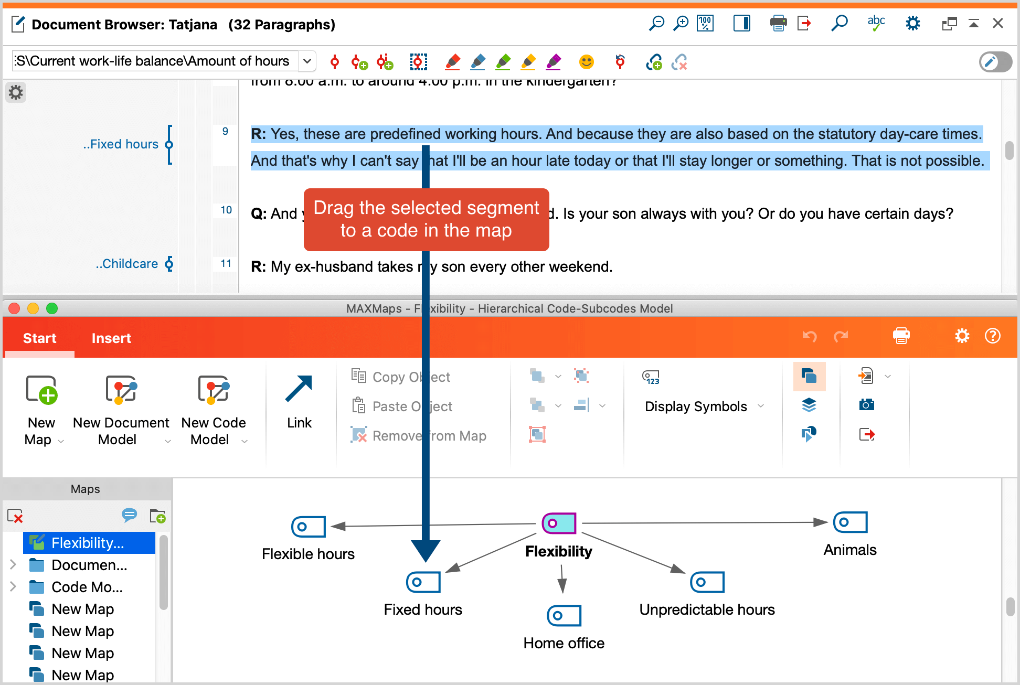This screenshot has width=1020, height=685.
Task: Expand the Documen... folder
Action: pyautogui.click(x=13, y=565)
